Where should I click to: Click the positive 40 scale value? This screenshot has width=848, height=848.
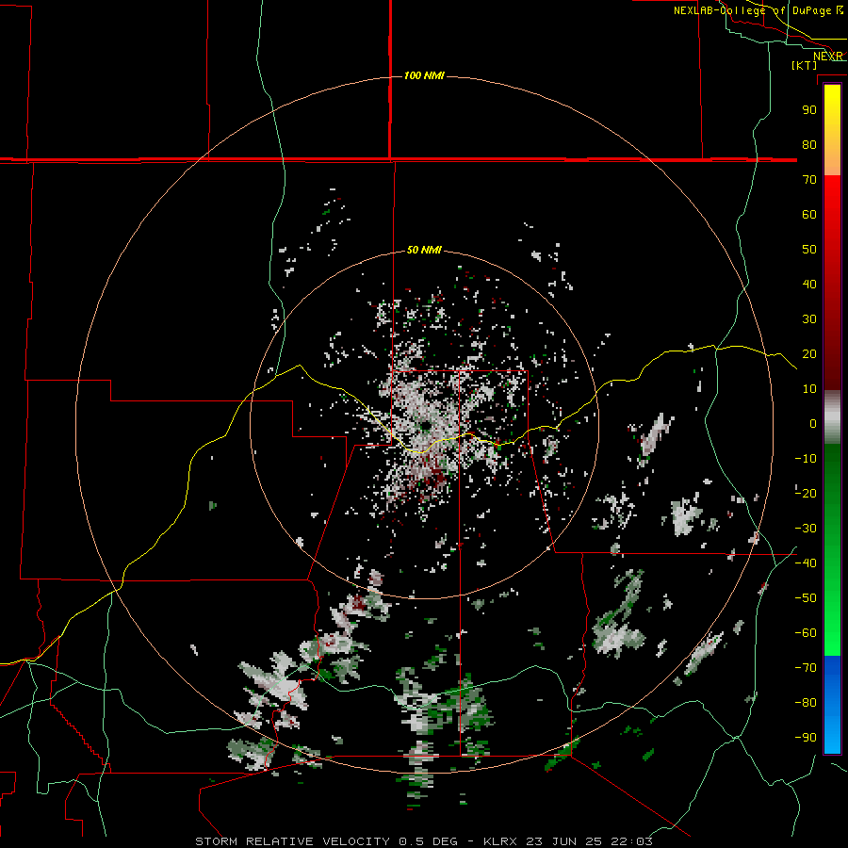[809, 284]
